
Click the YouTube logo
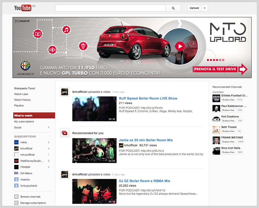click(23, 8)
